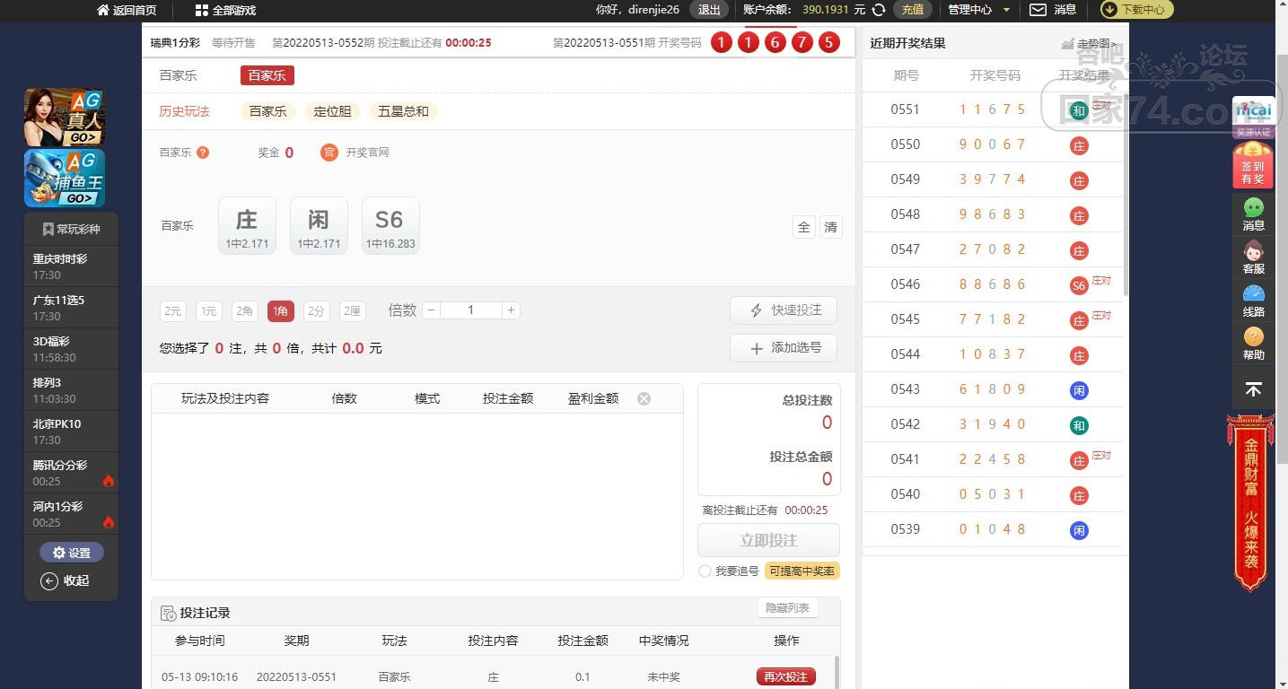
Task: Click the 百家乐 help question mark icon
Action: tap(203, 153)
